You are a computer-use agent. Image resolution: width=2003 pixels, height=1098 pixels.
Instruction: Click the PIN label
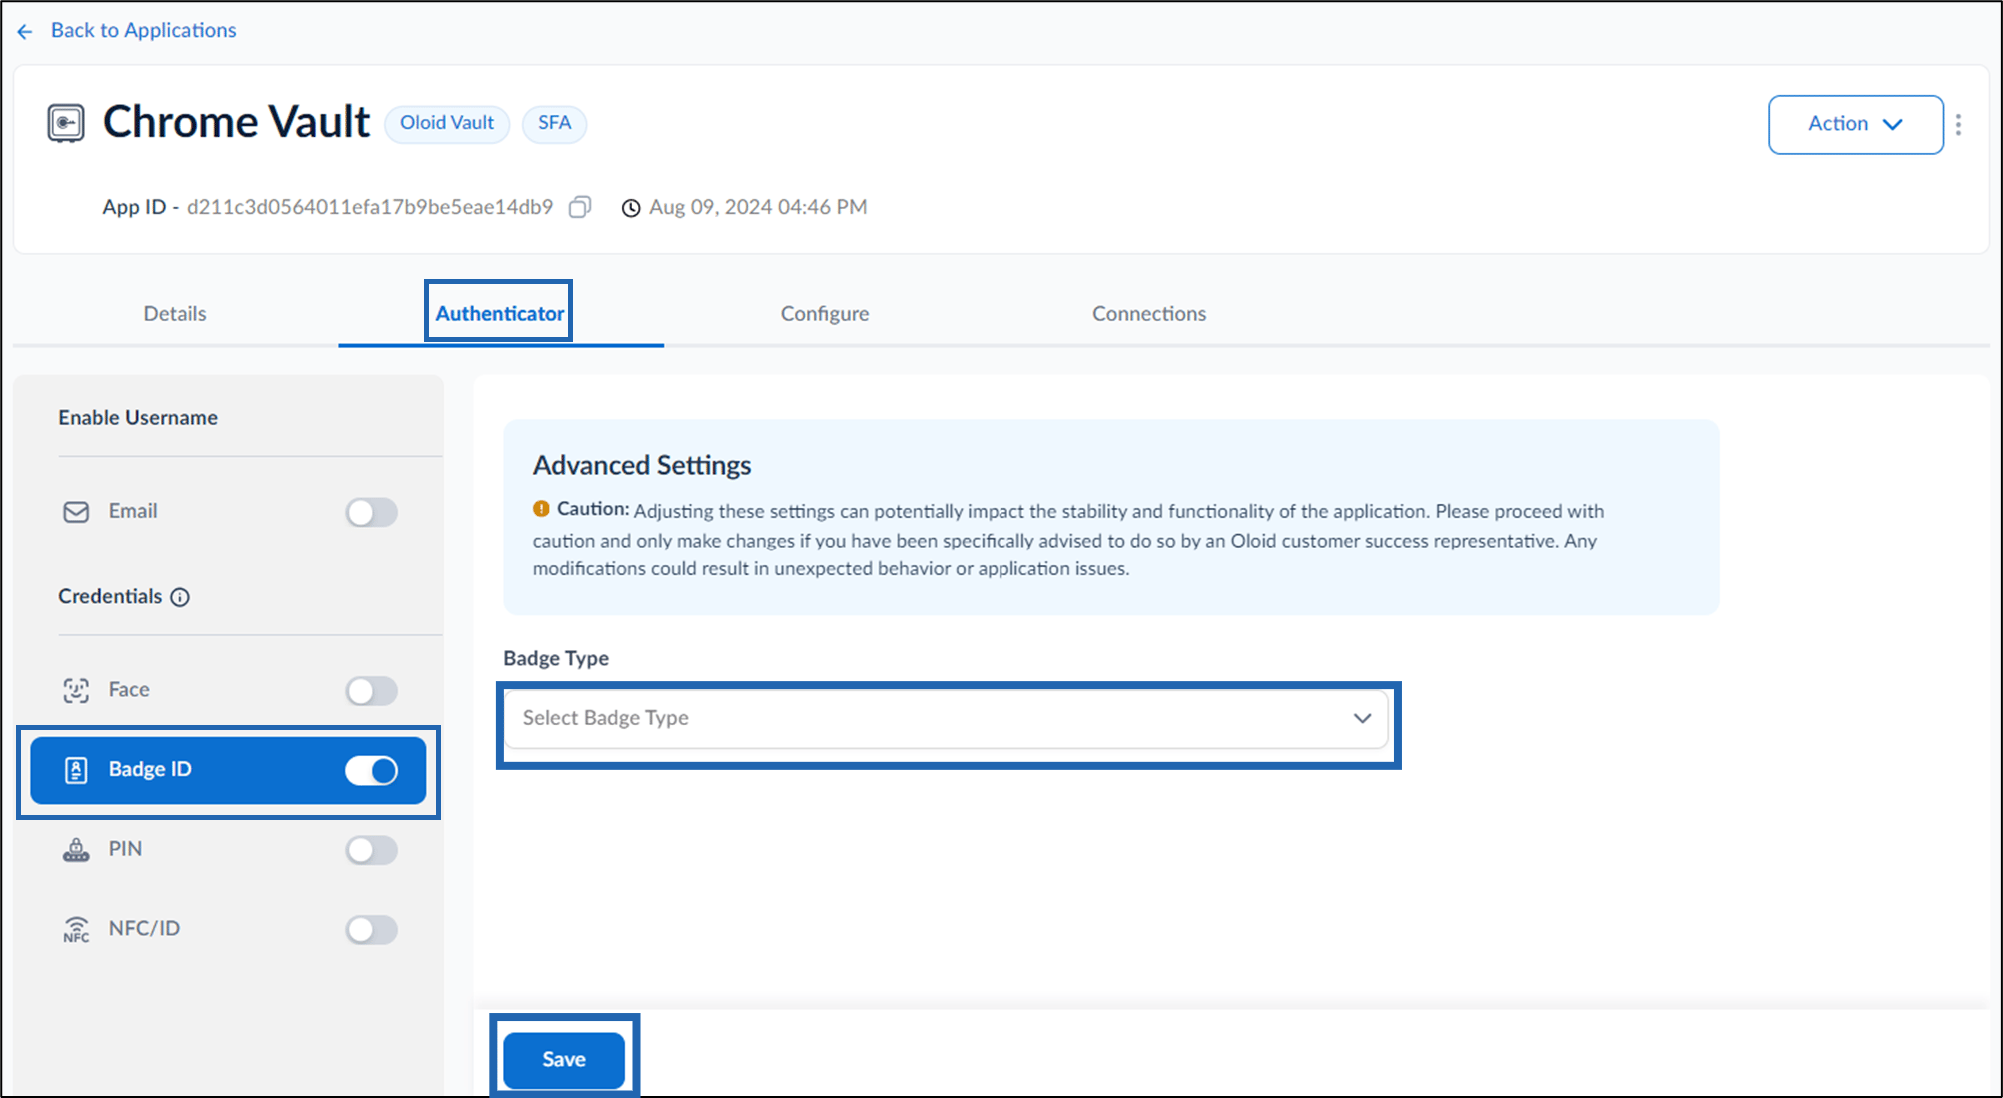coord(125,849)
